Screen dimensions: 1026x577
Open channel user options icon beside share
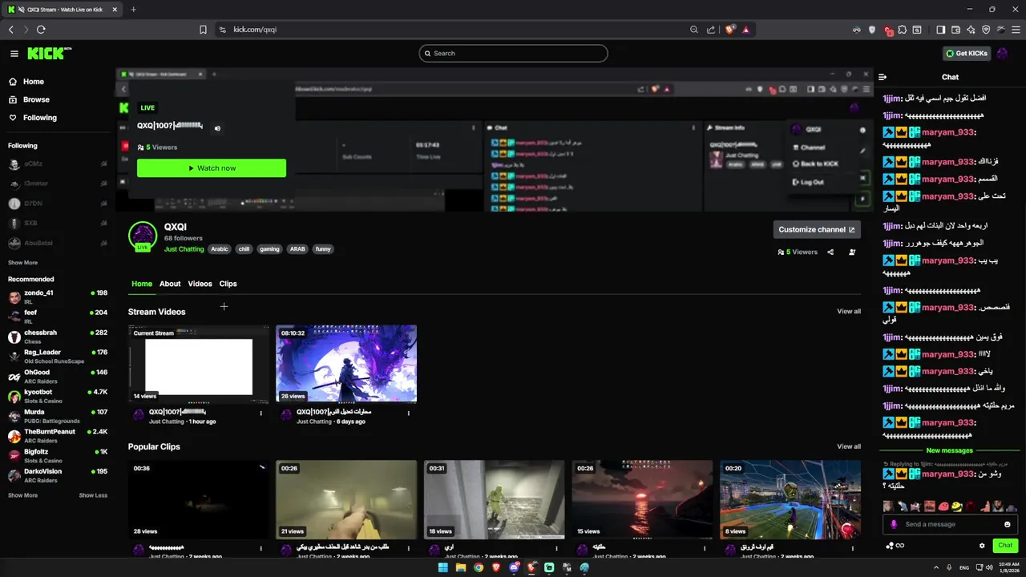[x=852, y=252]
